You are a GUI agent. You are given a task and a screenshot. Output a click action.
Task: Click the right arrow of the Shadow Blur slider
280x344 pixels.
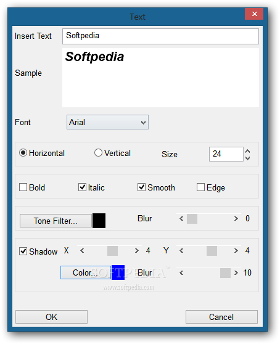point(236,272)
